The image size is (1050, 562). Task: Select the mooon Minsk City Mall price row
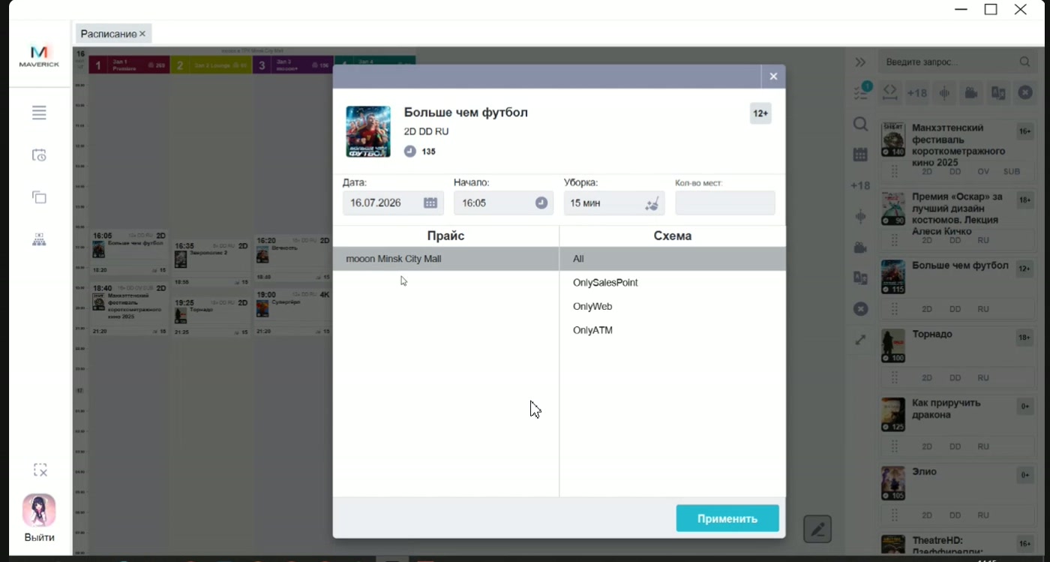click(x=446, y=259)
